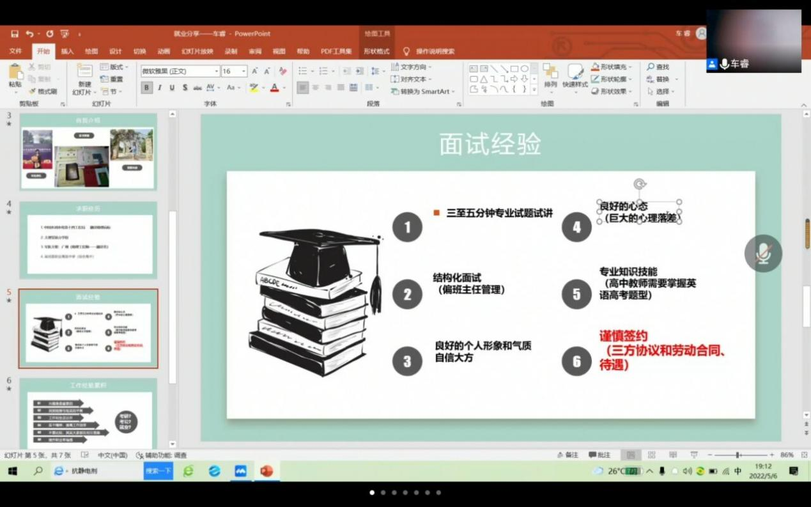Switch to slide sorter view in status bar

click(x=652, y=455)
